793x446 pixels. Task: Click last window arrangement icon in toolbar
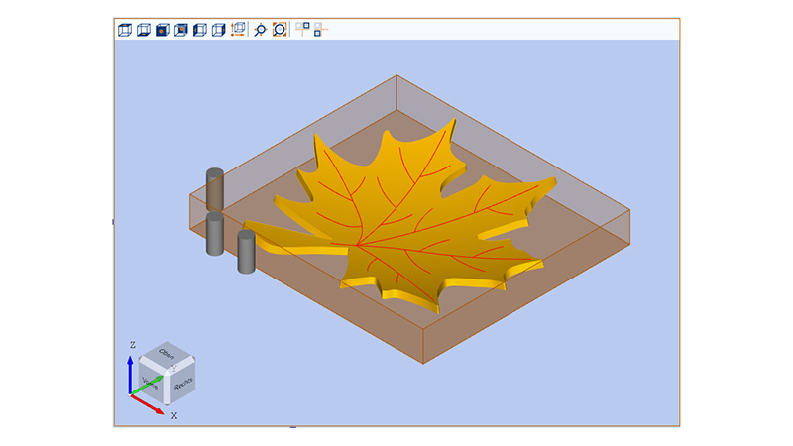click(319, 30)
